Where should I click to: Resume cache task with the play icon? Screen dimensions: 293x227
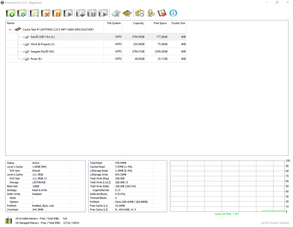68,13
